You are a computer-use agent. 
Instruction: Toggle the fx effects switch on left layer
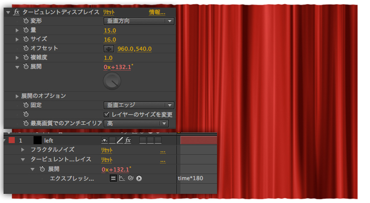[x=128, y=140]
